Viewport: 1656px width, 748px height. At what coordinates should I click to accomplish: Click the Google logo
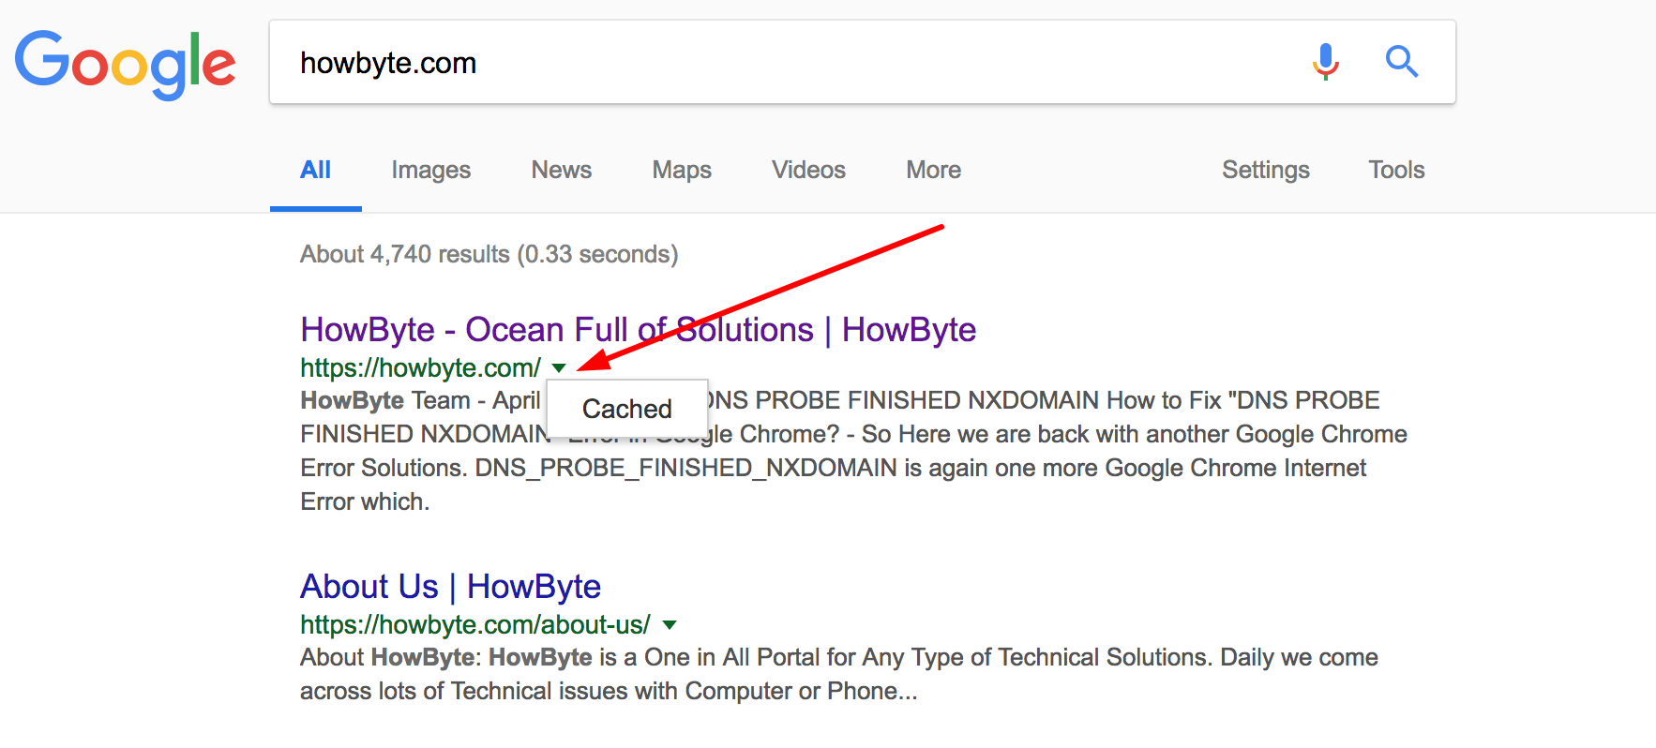[x=125, y=62]
